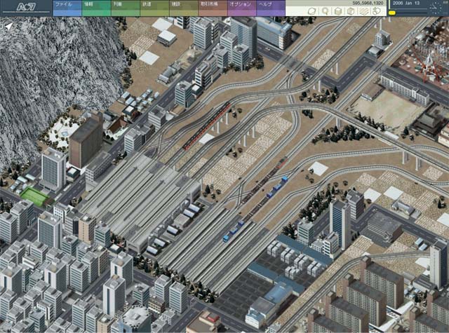Open the 列車 (Train) menu
Image resolution: width=449 pixels, height=333 pixels.
(126, 8)
